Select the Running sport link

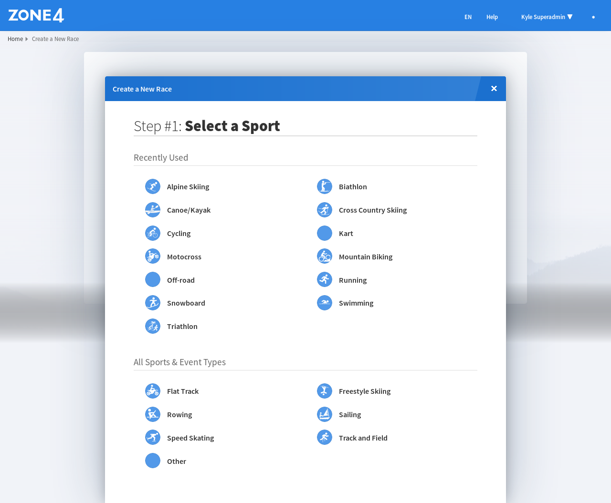[x=353, y=280]
